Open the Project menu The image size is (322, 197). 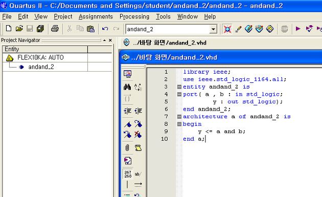(x=63, y=16)
